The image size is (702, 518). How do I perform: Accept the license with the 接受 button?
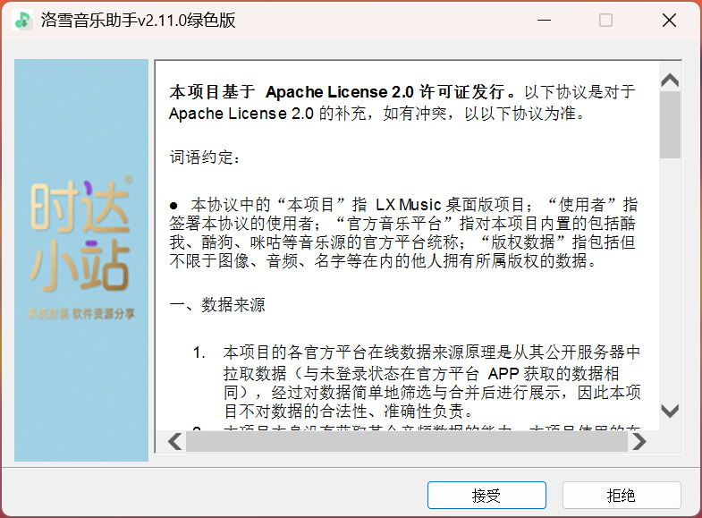click(x=486, y=495)
